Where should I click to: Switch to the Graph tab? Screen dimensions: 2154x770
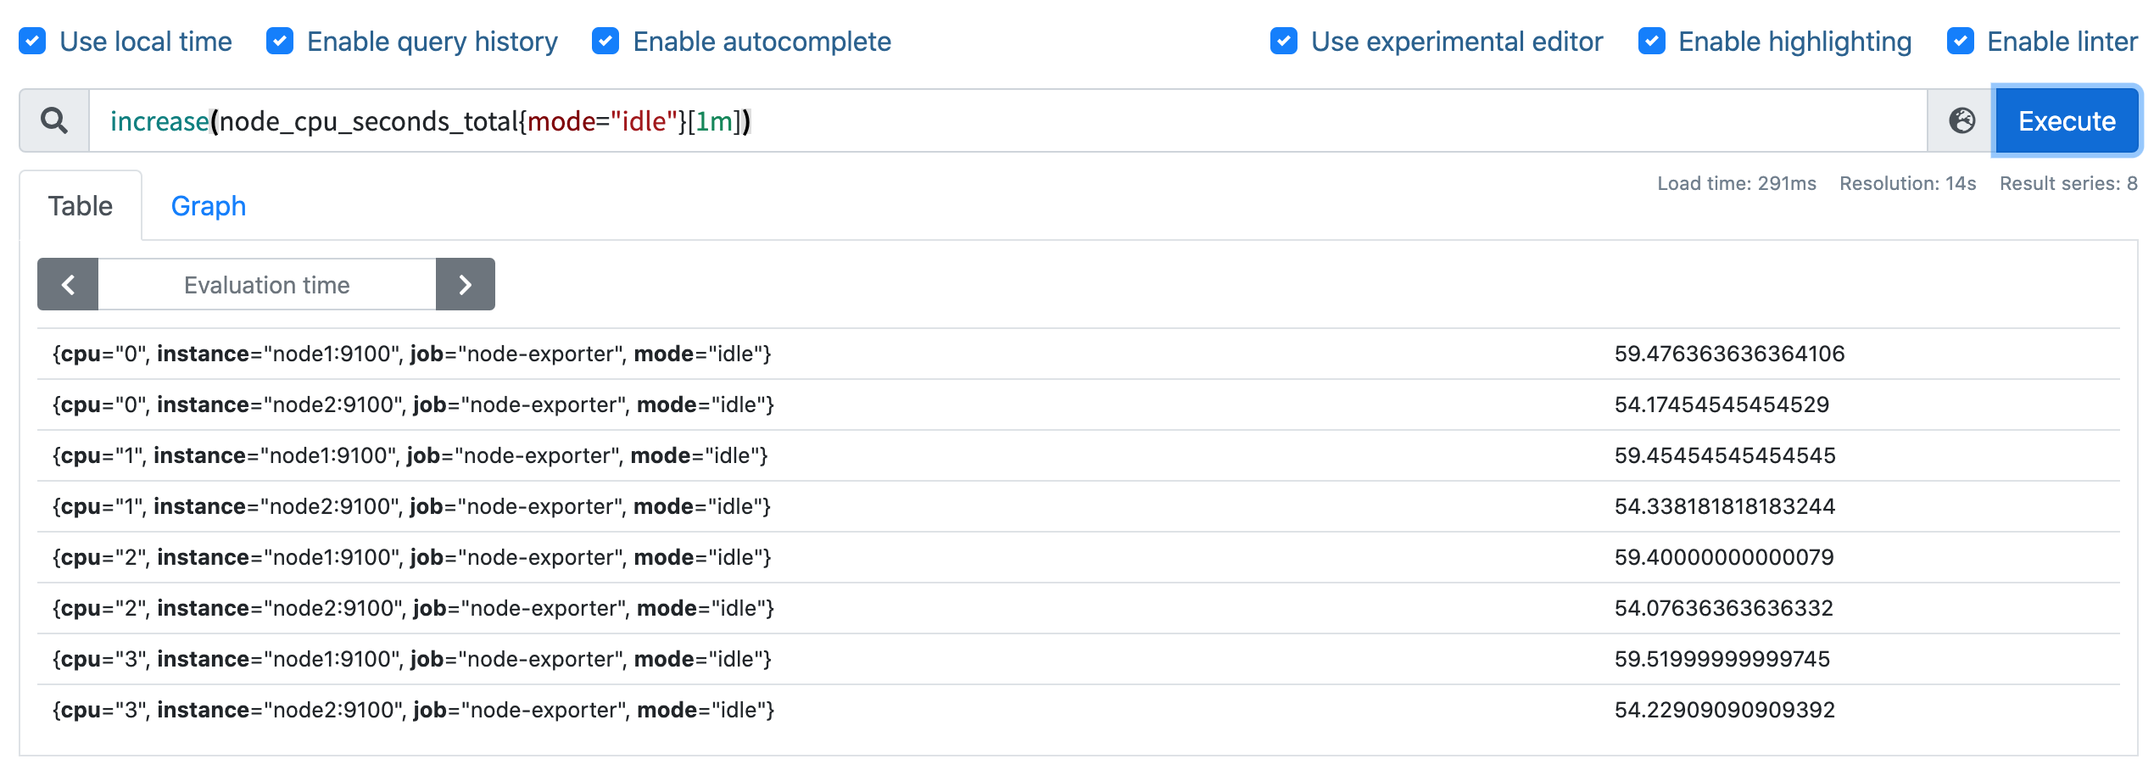point(209,205)
